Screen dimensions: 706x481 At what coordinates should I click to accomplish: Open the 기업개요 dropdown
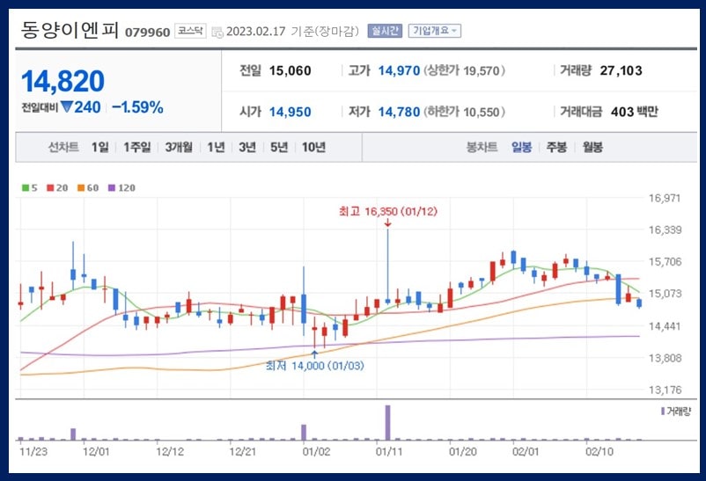435,31
